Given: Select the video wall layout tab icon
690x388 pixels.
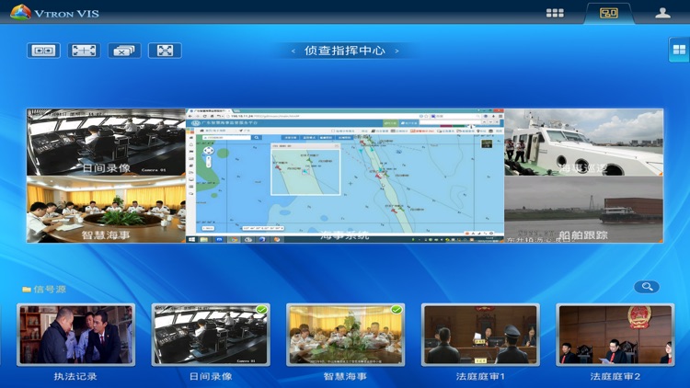Looking at the screenshot, I should (x=609, y=13).
